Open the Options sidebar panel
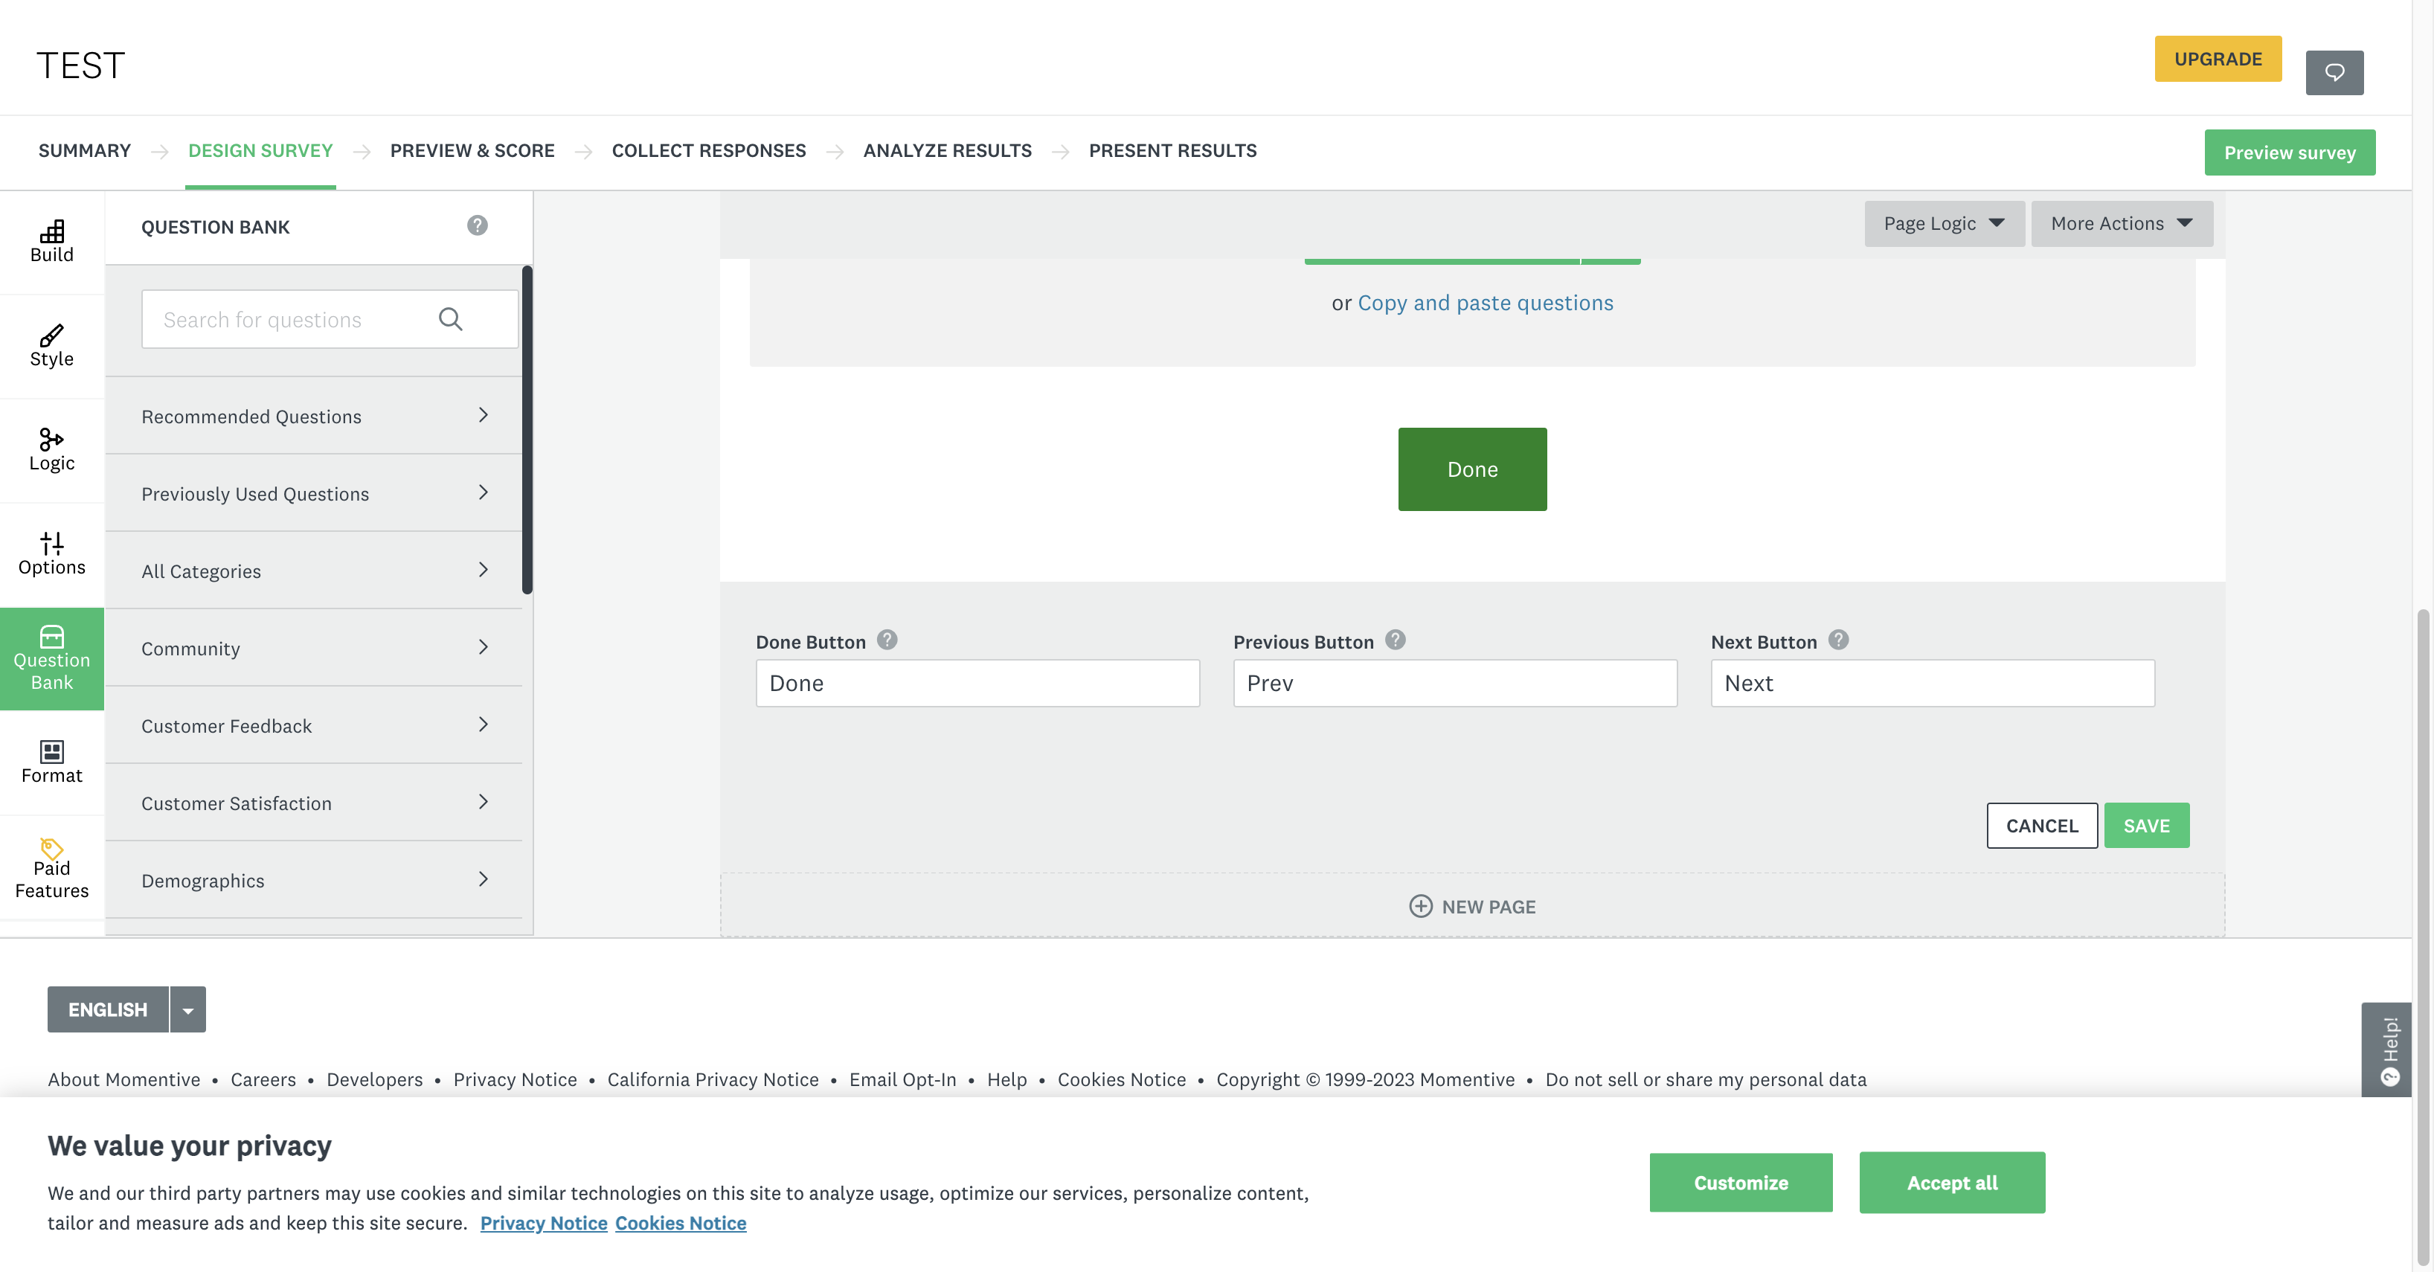 point(52,553)
